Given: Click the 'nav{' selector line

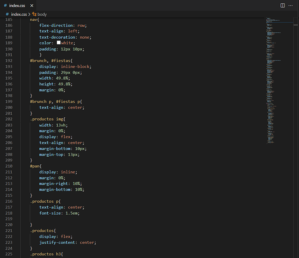Looking at the screenshot, I should coord(35,20).
